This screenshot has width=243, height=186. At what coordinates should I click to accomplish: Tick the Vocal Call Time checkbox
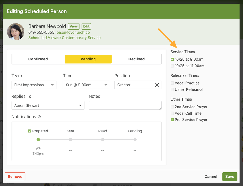pos(172,113)
